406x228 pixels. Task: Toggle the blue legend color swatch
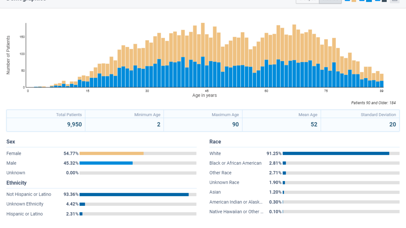(368, 1)
